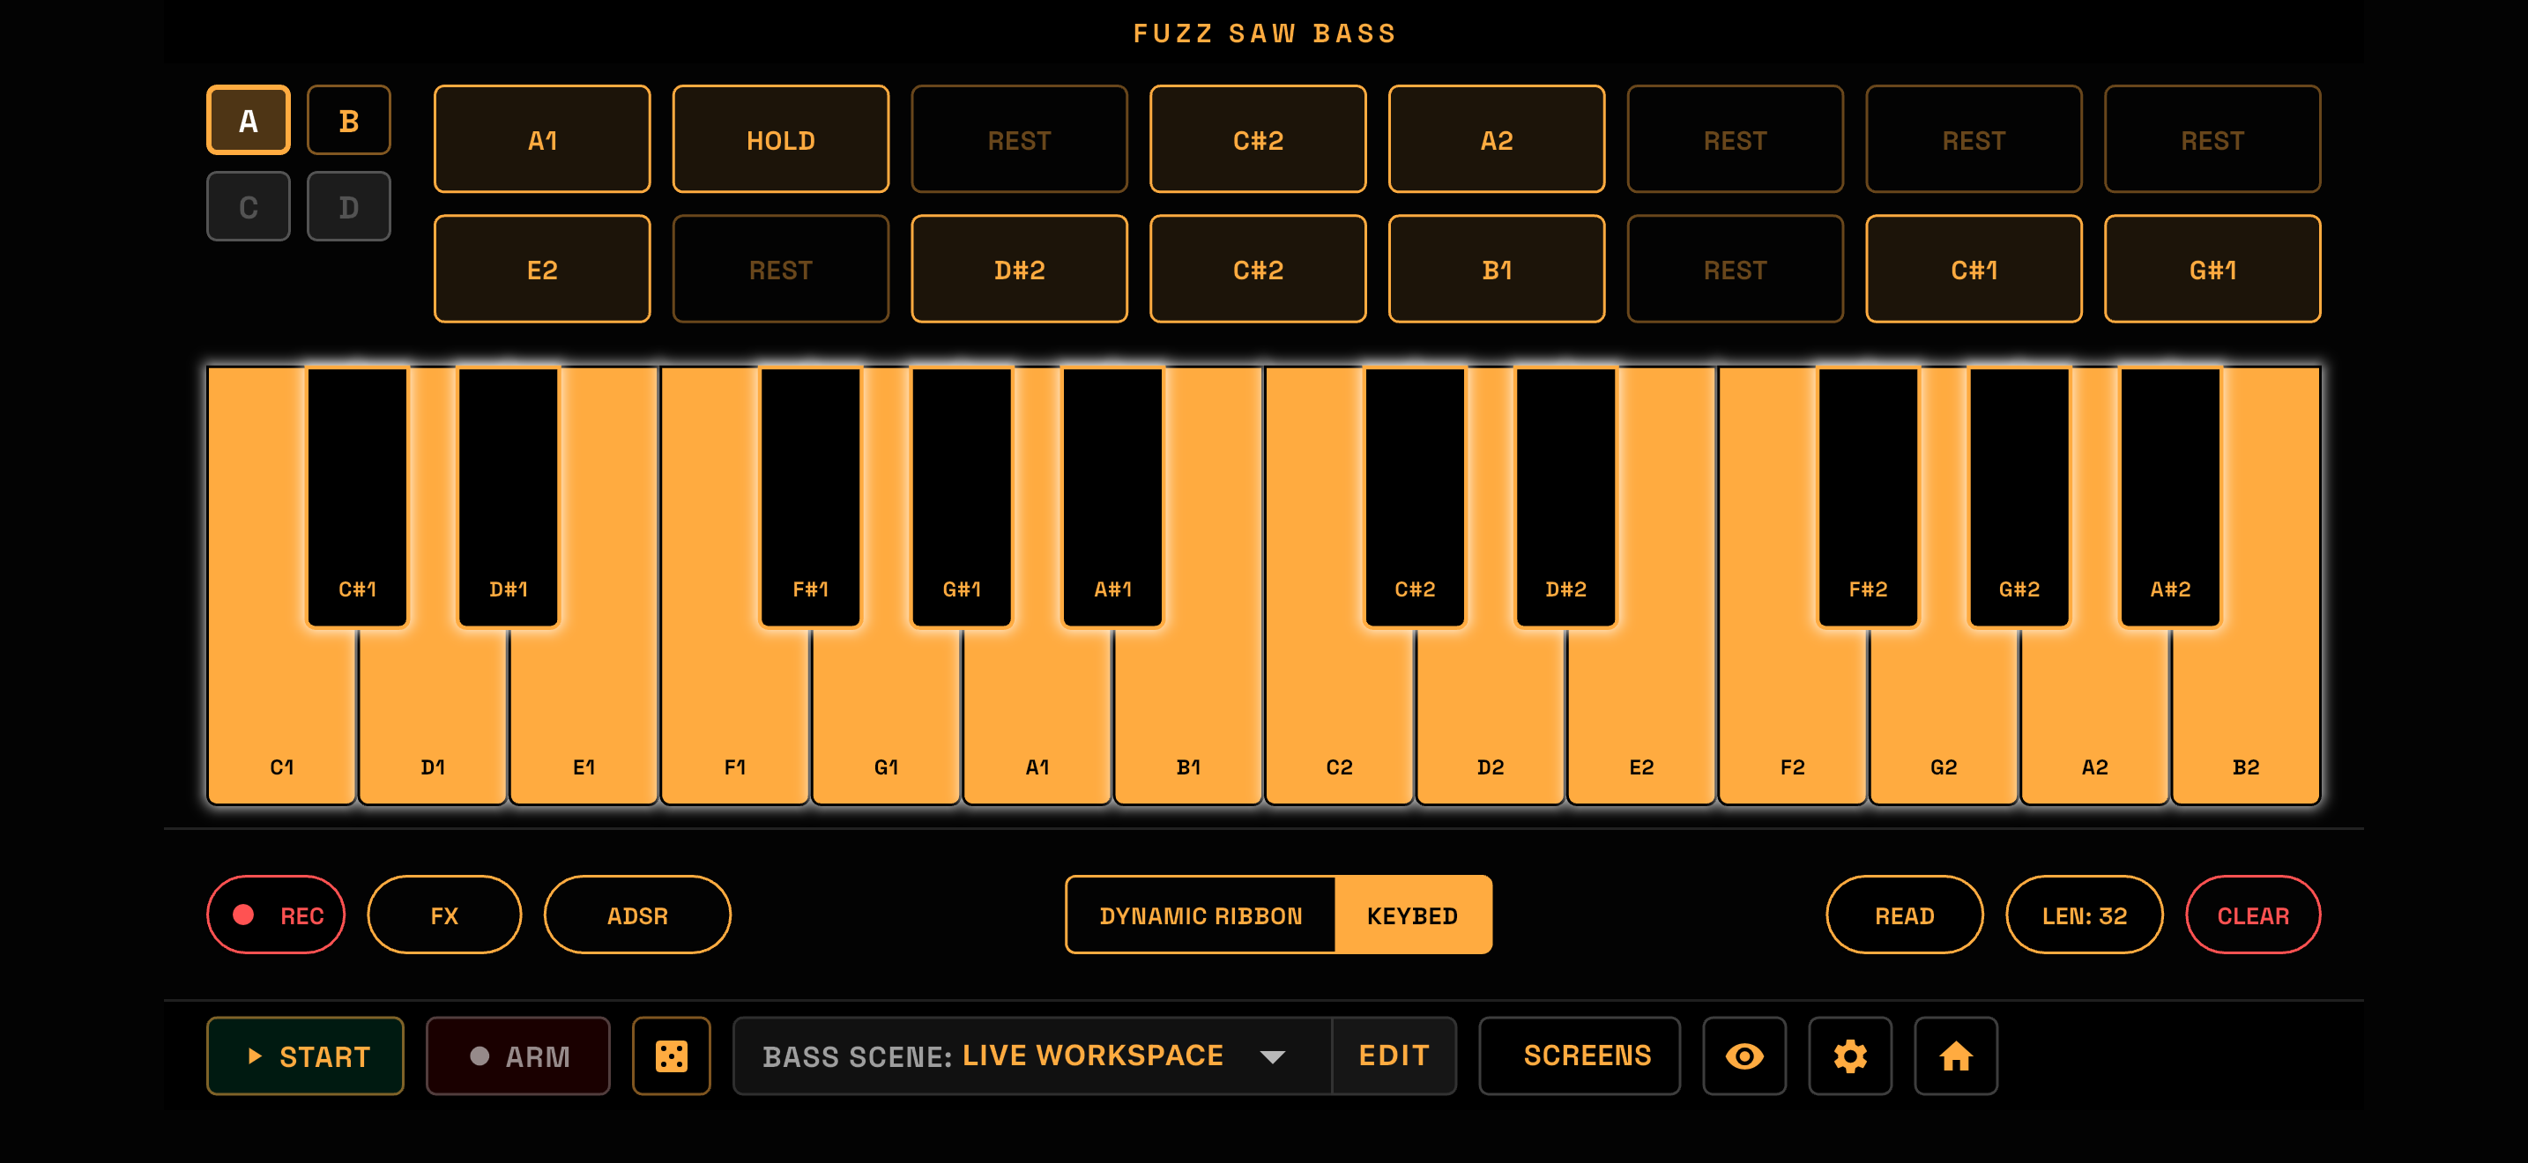Play the C1 white key
The width and height of the screenshot is (2528, 1163).
282,715
